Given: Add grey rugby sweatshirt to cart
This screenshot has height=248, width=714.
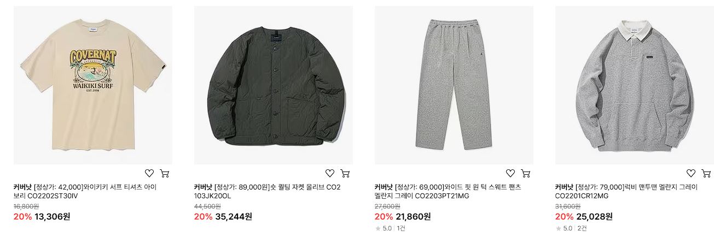Looking at the screenshot, I should click(x=706, y=173).
